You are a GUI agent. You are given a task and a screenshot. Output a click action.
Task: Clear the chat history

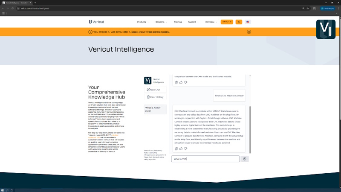(x=155, y=97)
